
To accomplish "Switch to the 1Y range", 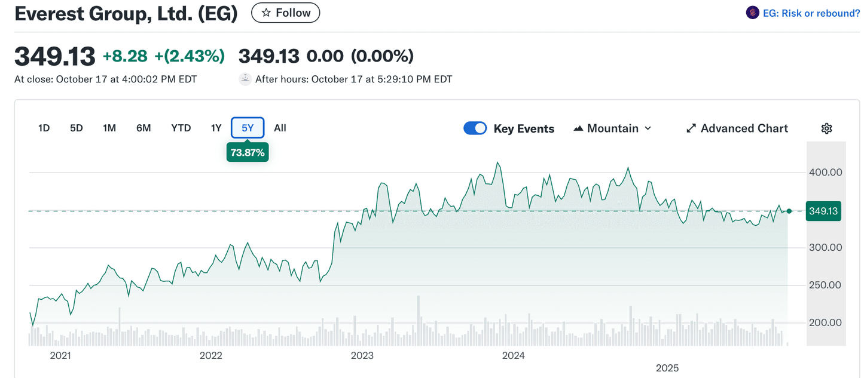I will 216,128.
